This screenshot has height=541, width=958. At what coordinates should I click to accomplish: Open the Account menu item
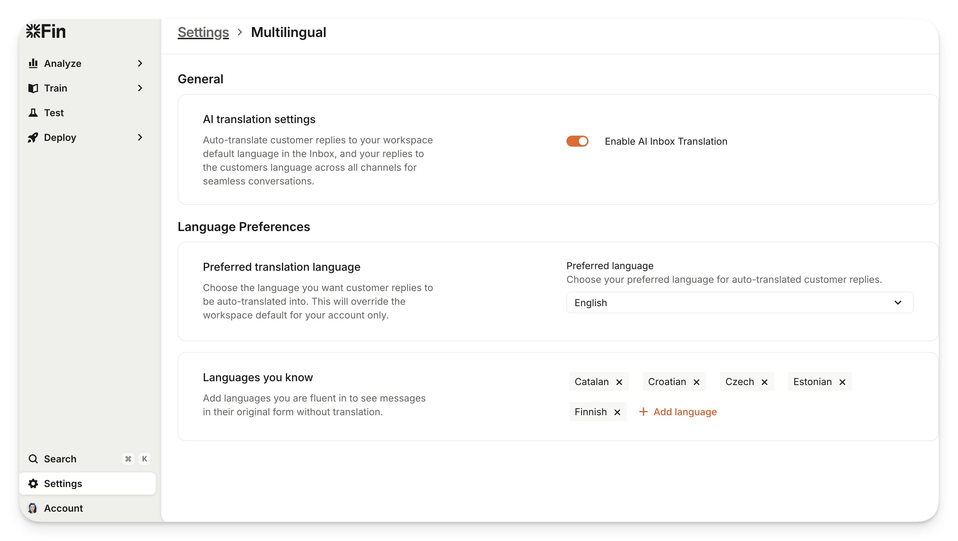[x=63, y=508]
